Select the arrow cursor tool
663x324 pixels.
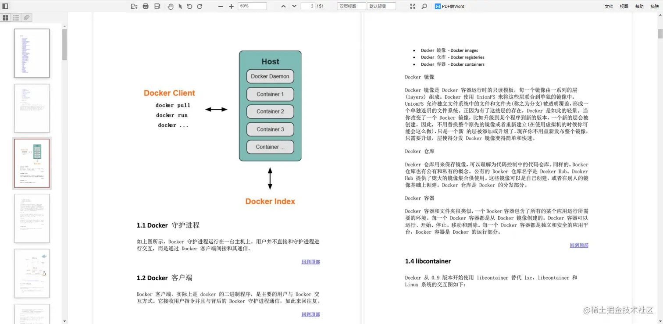point(180,6)
